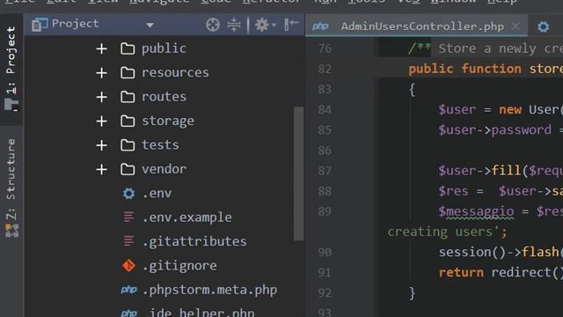Click the Structure tab icon
The image size is (563, 317).
11,231
